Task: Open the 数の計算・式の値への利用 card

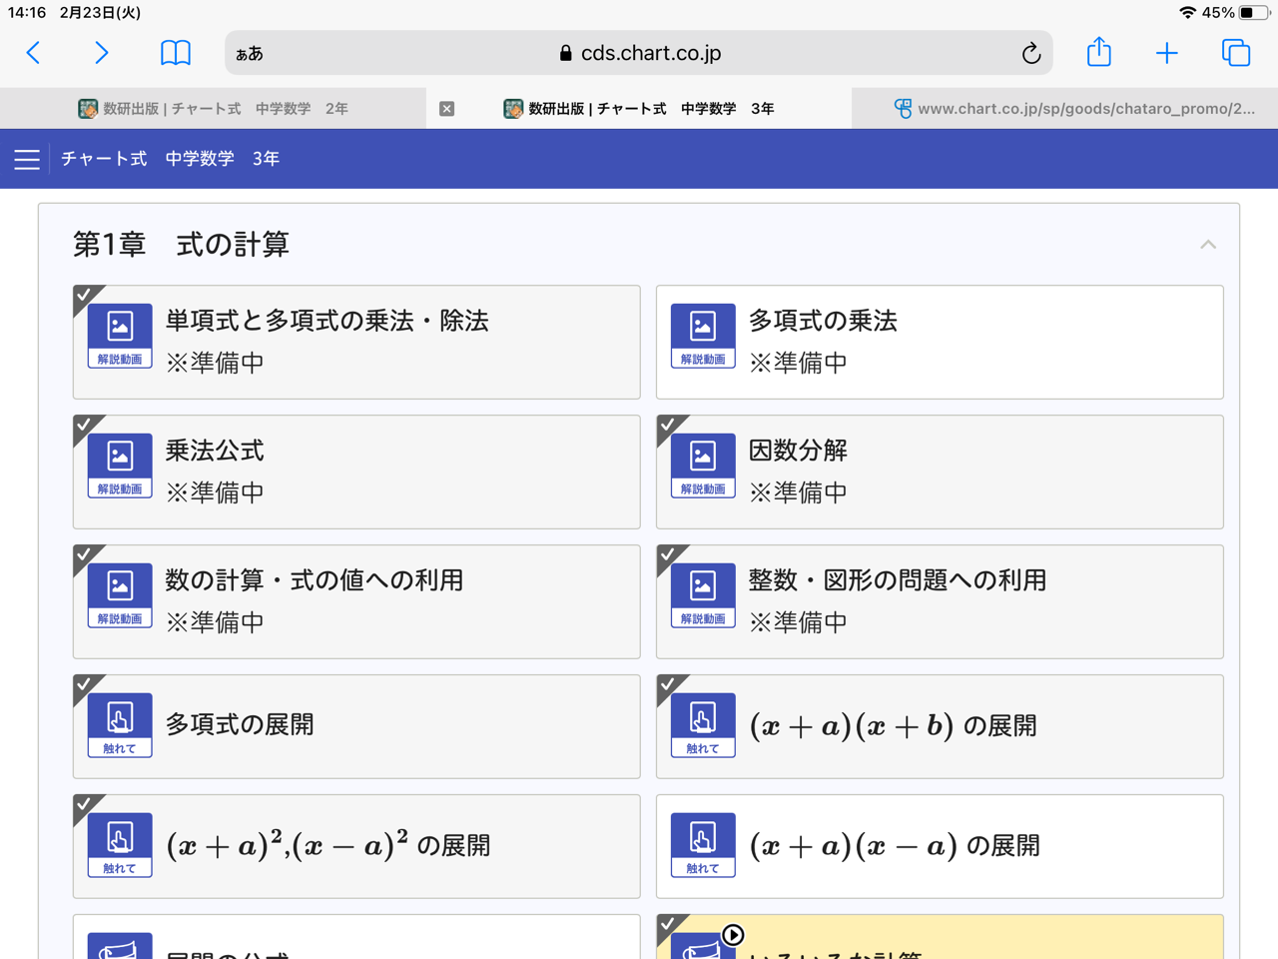Action: click(x=355, y=601)
